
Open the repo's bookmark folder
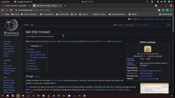coord(83,14)
